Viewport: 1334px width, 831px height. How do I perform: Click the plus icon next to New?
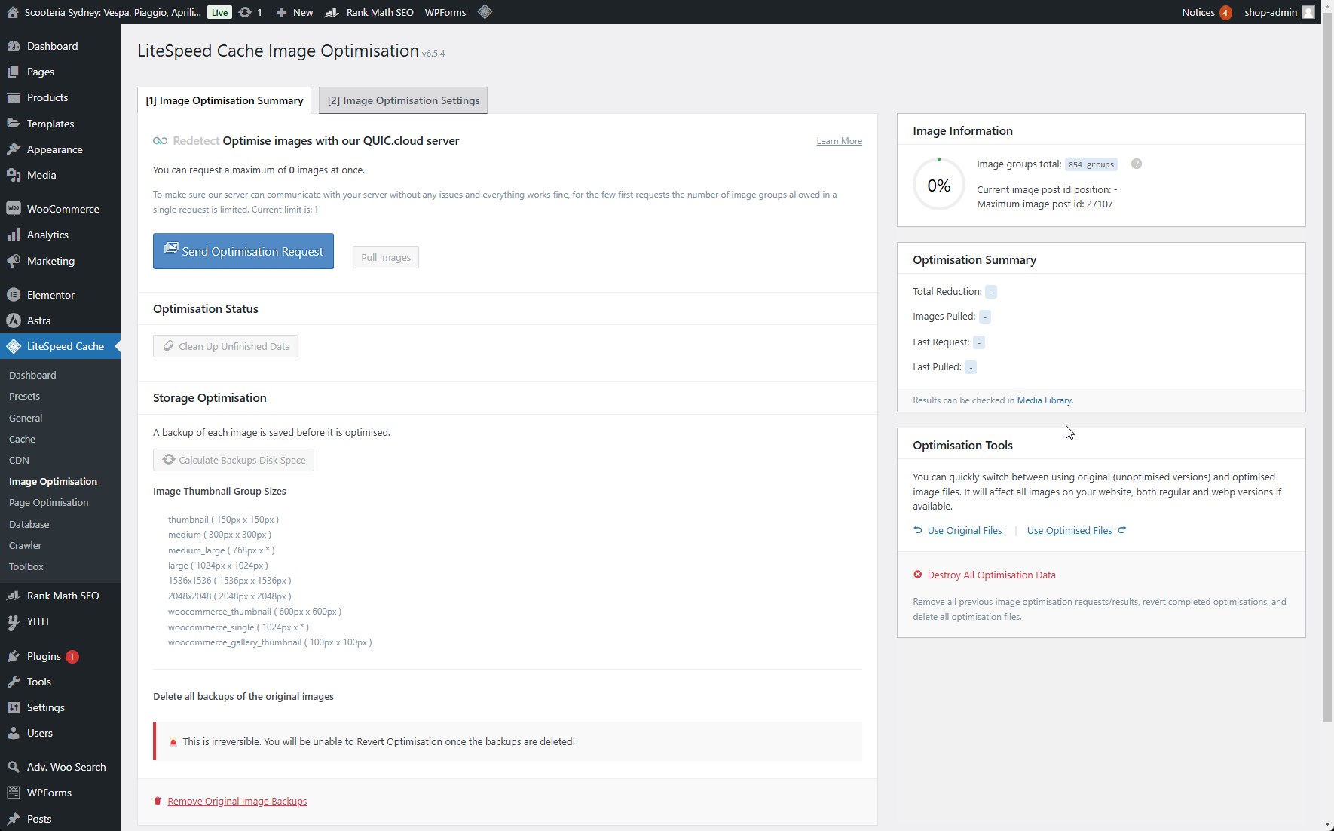click(281, 12)
